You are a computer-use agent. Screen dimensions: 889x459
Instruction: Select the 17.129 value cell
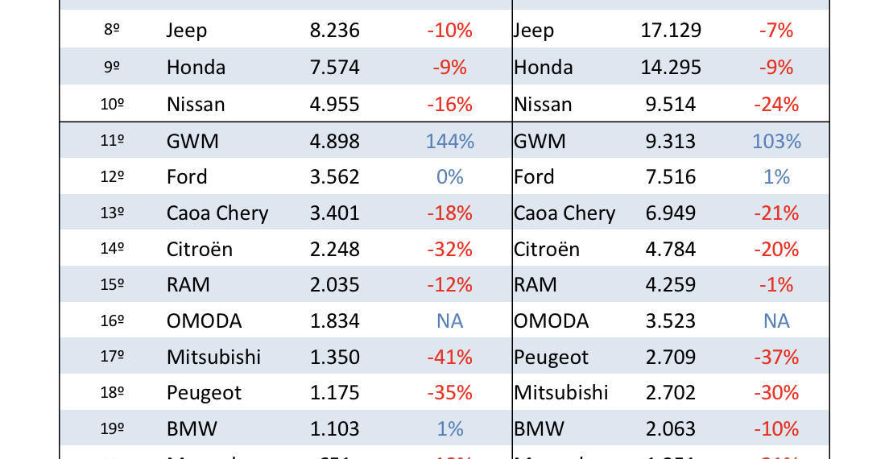671,31
